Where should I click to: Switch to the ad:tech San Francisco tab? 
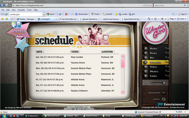click(110, 19)
